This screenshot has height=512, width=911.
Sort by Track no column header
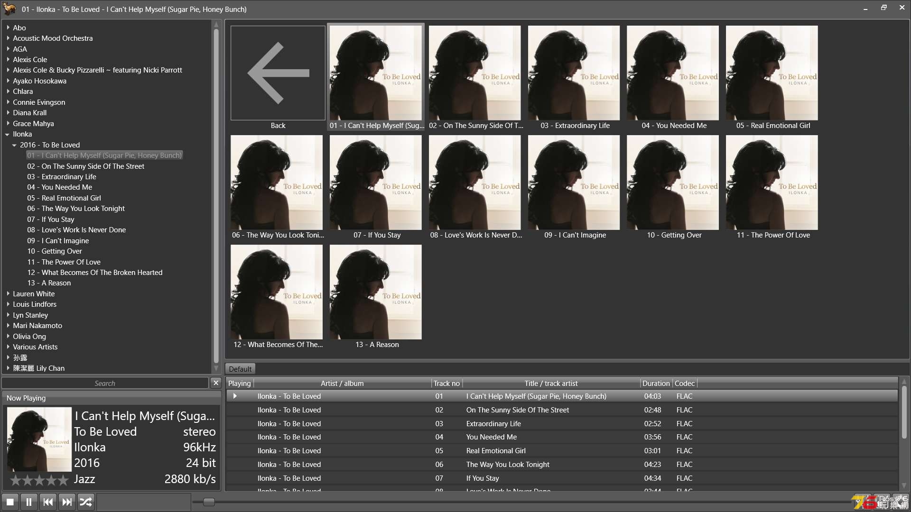coord(446,383)
